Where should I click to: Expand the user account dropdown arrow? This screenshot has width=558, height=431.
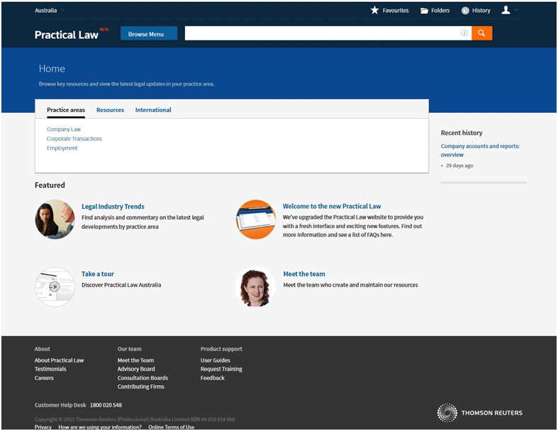515,10
